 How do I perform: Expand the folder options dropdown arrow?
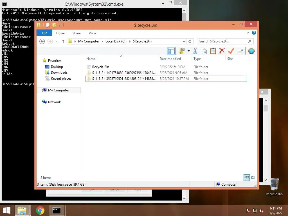[x=188, y=51]
